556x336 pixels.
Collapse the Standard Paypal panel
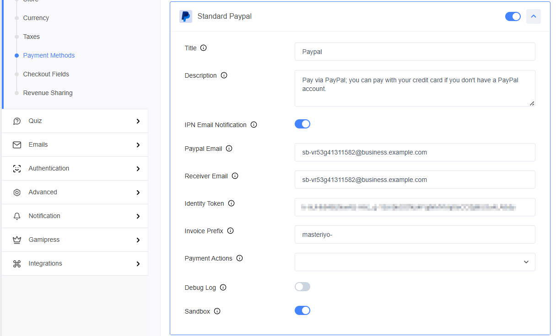coord(534,16)
